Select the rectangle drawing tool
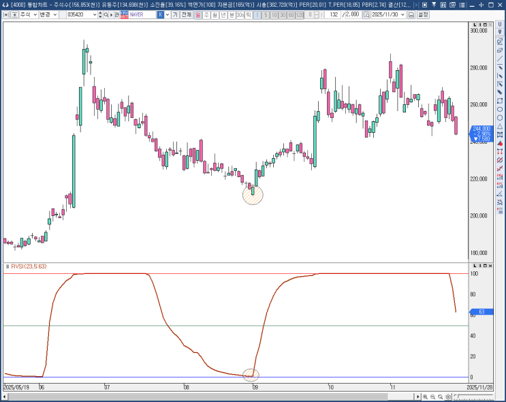This screenshot has width=506, height=402. point(500,101)
